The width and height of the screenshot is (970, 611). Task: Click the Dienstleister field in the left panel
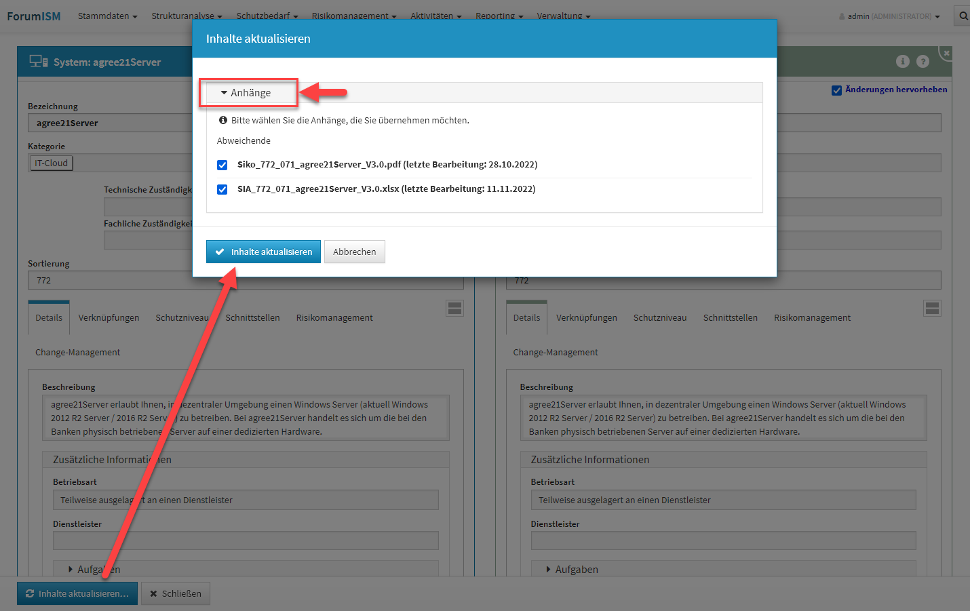tap(246, 540)
